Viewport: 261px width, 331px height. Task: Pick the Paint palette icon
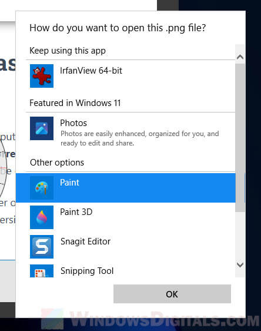(x=42, y=188)
